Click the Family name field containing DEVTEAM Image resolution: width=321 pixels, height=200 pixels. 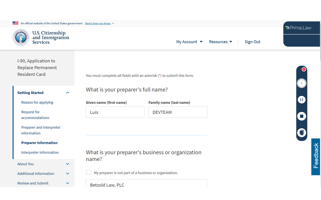pyautogui.click(x=178, y=112)
